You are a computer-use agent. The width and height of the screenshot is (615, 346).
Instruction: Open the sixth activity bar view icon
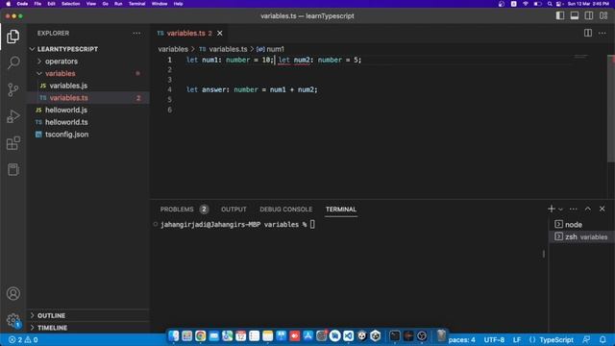(x=12, y=170)
